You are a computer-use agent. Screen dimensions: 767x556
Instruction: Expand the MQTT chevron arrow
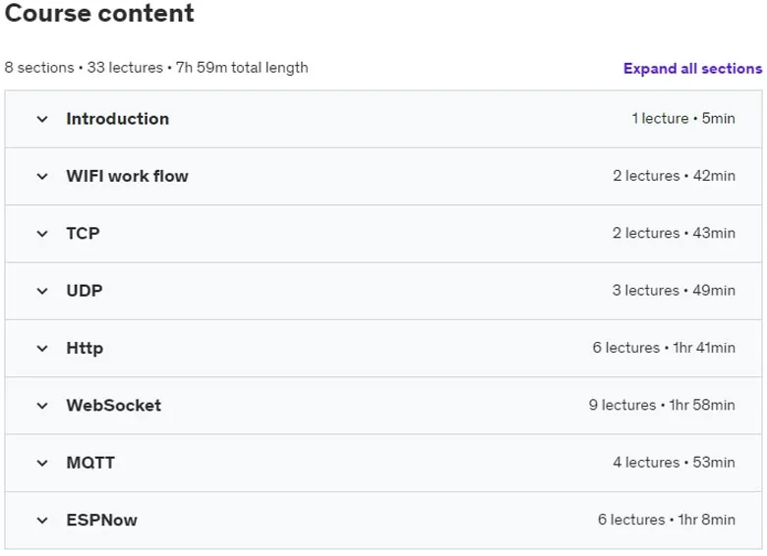coord(42,464)
